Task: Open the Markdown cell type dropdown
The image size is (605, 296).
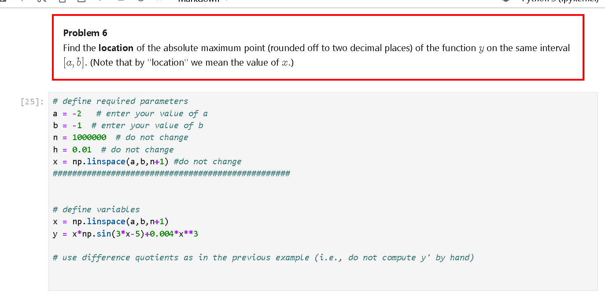Action: [198, 1]
